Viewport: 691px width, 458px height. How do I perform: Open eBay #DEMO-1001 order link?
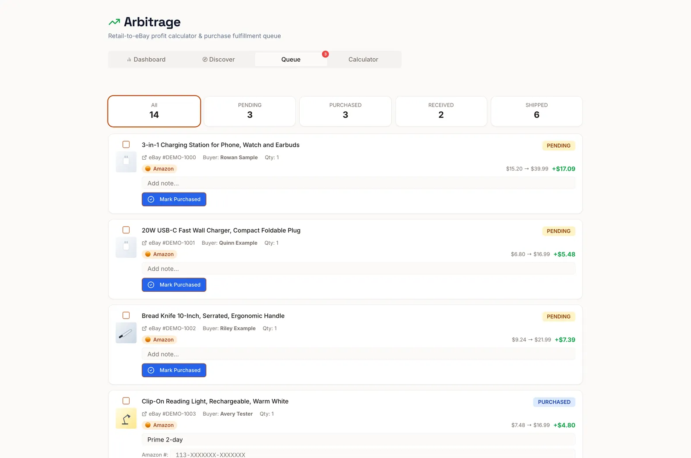(172, 243)
